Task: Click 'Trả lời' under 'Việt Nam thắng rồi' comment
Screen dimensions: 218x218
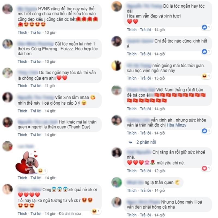Action: [145, 109]
